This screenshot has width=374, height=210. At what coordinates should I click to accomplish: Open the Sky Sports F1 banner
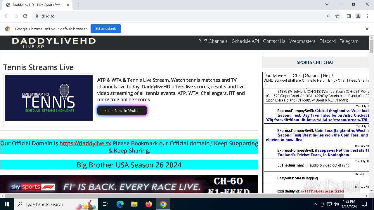click(129, 184)
